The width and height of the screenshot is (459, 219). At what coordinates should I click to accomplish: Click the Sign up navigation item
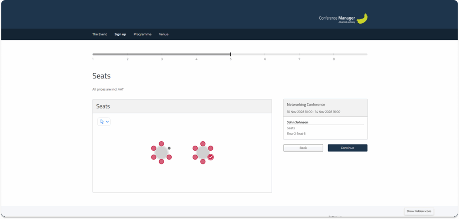click(120, 34)
